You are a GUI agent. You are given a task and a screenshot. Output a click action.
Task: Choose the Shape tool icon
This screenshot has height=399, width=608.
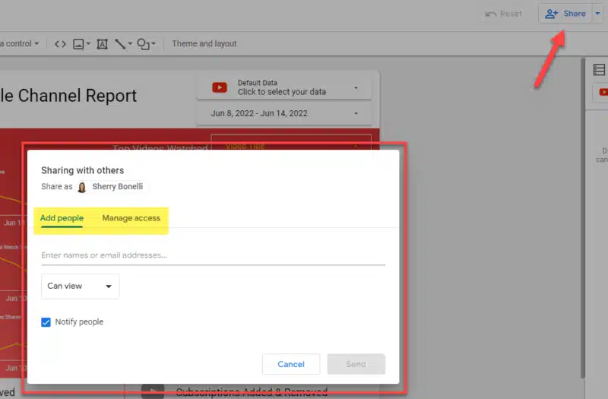coord(143,44)
